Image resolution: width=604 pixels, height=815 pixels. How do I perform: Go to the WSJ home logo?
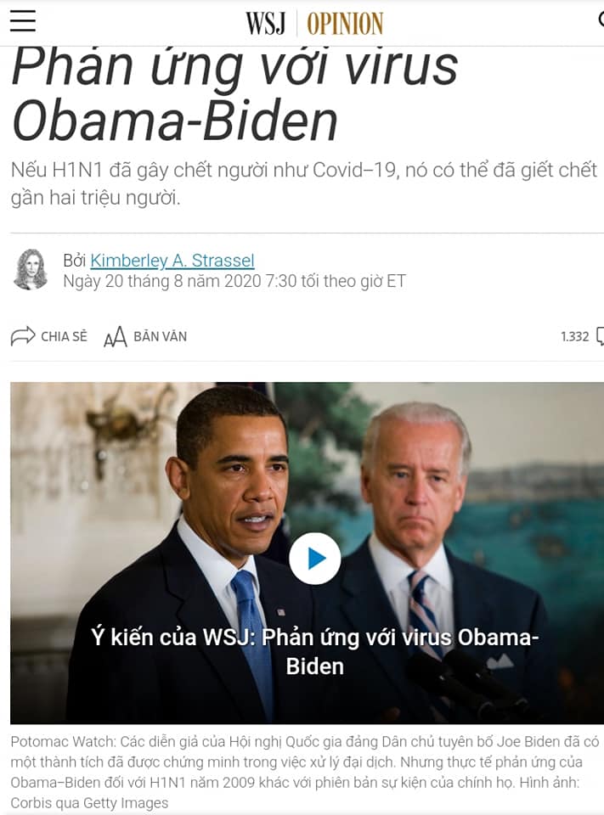[266, 24]
